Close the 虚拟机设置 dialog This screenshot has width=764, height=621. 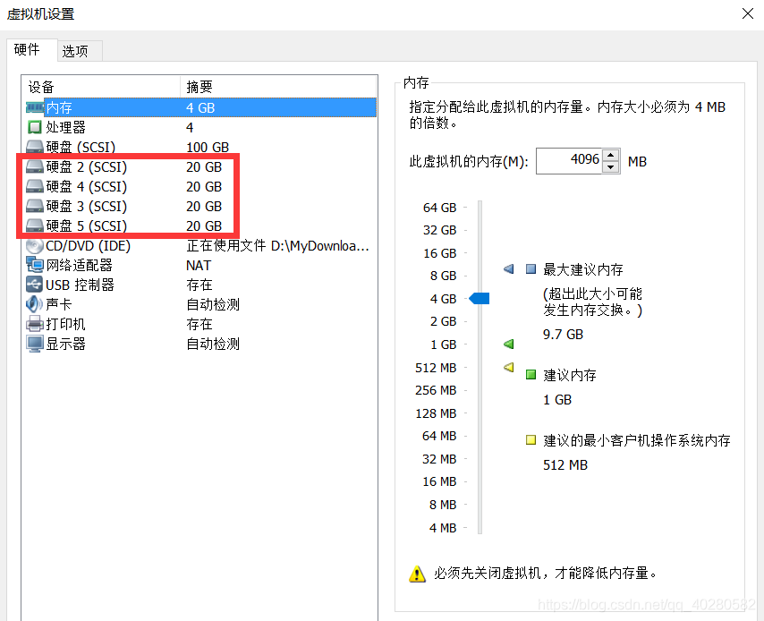pyautogui.click(x=747, y=13)
